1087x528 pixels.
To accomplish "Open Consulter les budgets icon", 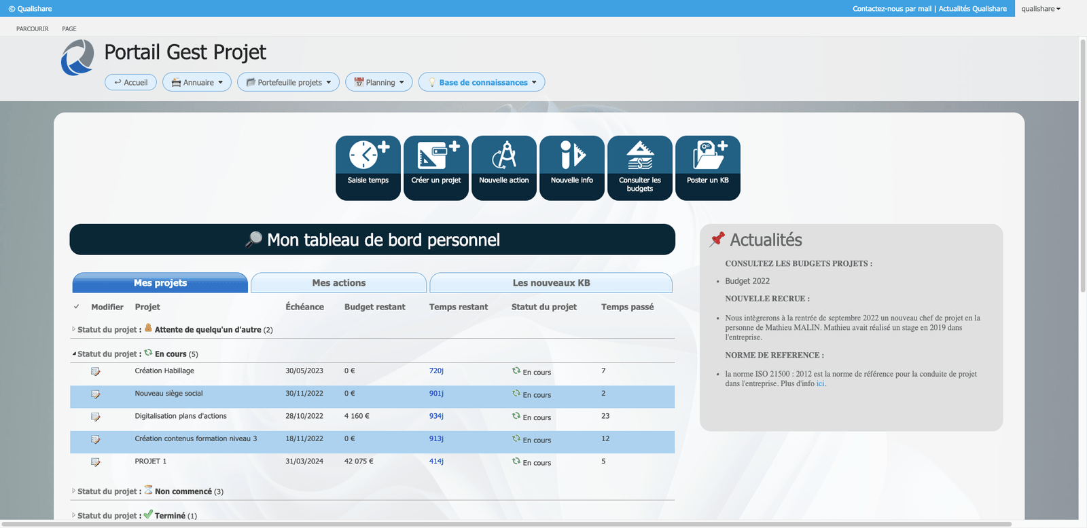I will click(x=639, y=155).
